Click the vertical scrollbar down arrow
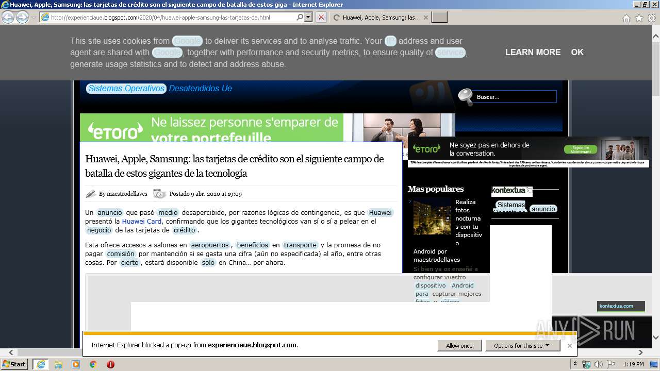Viewport: 660px width, 371px height. click(656, 338)
